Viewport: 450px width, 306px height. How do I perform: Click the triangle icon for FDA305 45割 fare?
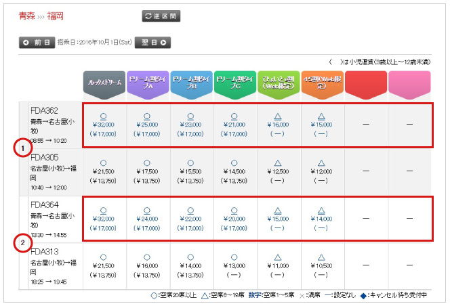coord(321,163)
